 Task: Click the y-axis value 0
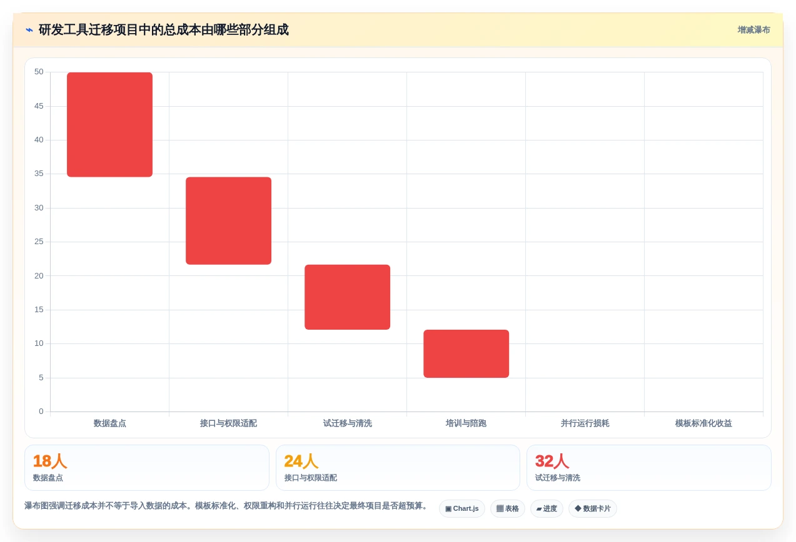[x=41, y=411]
